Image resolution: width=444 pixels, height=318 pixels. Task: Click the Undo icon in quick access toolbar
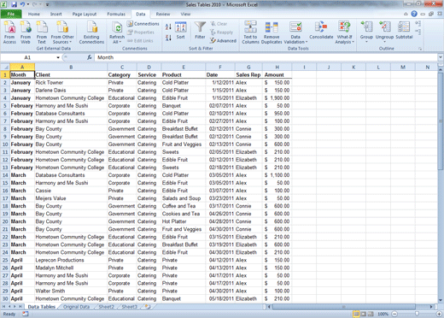click(x=22, y=4)
